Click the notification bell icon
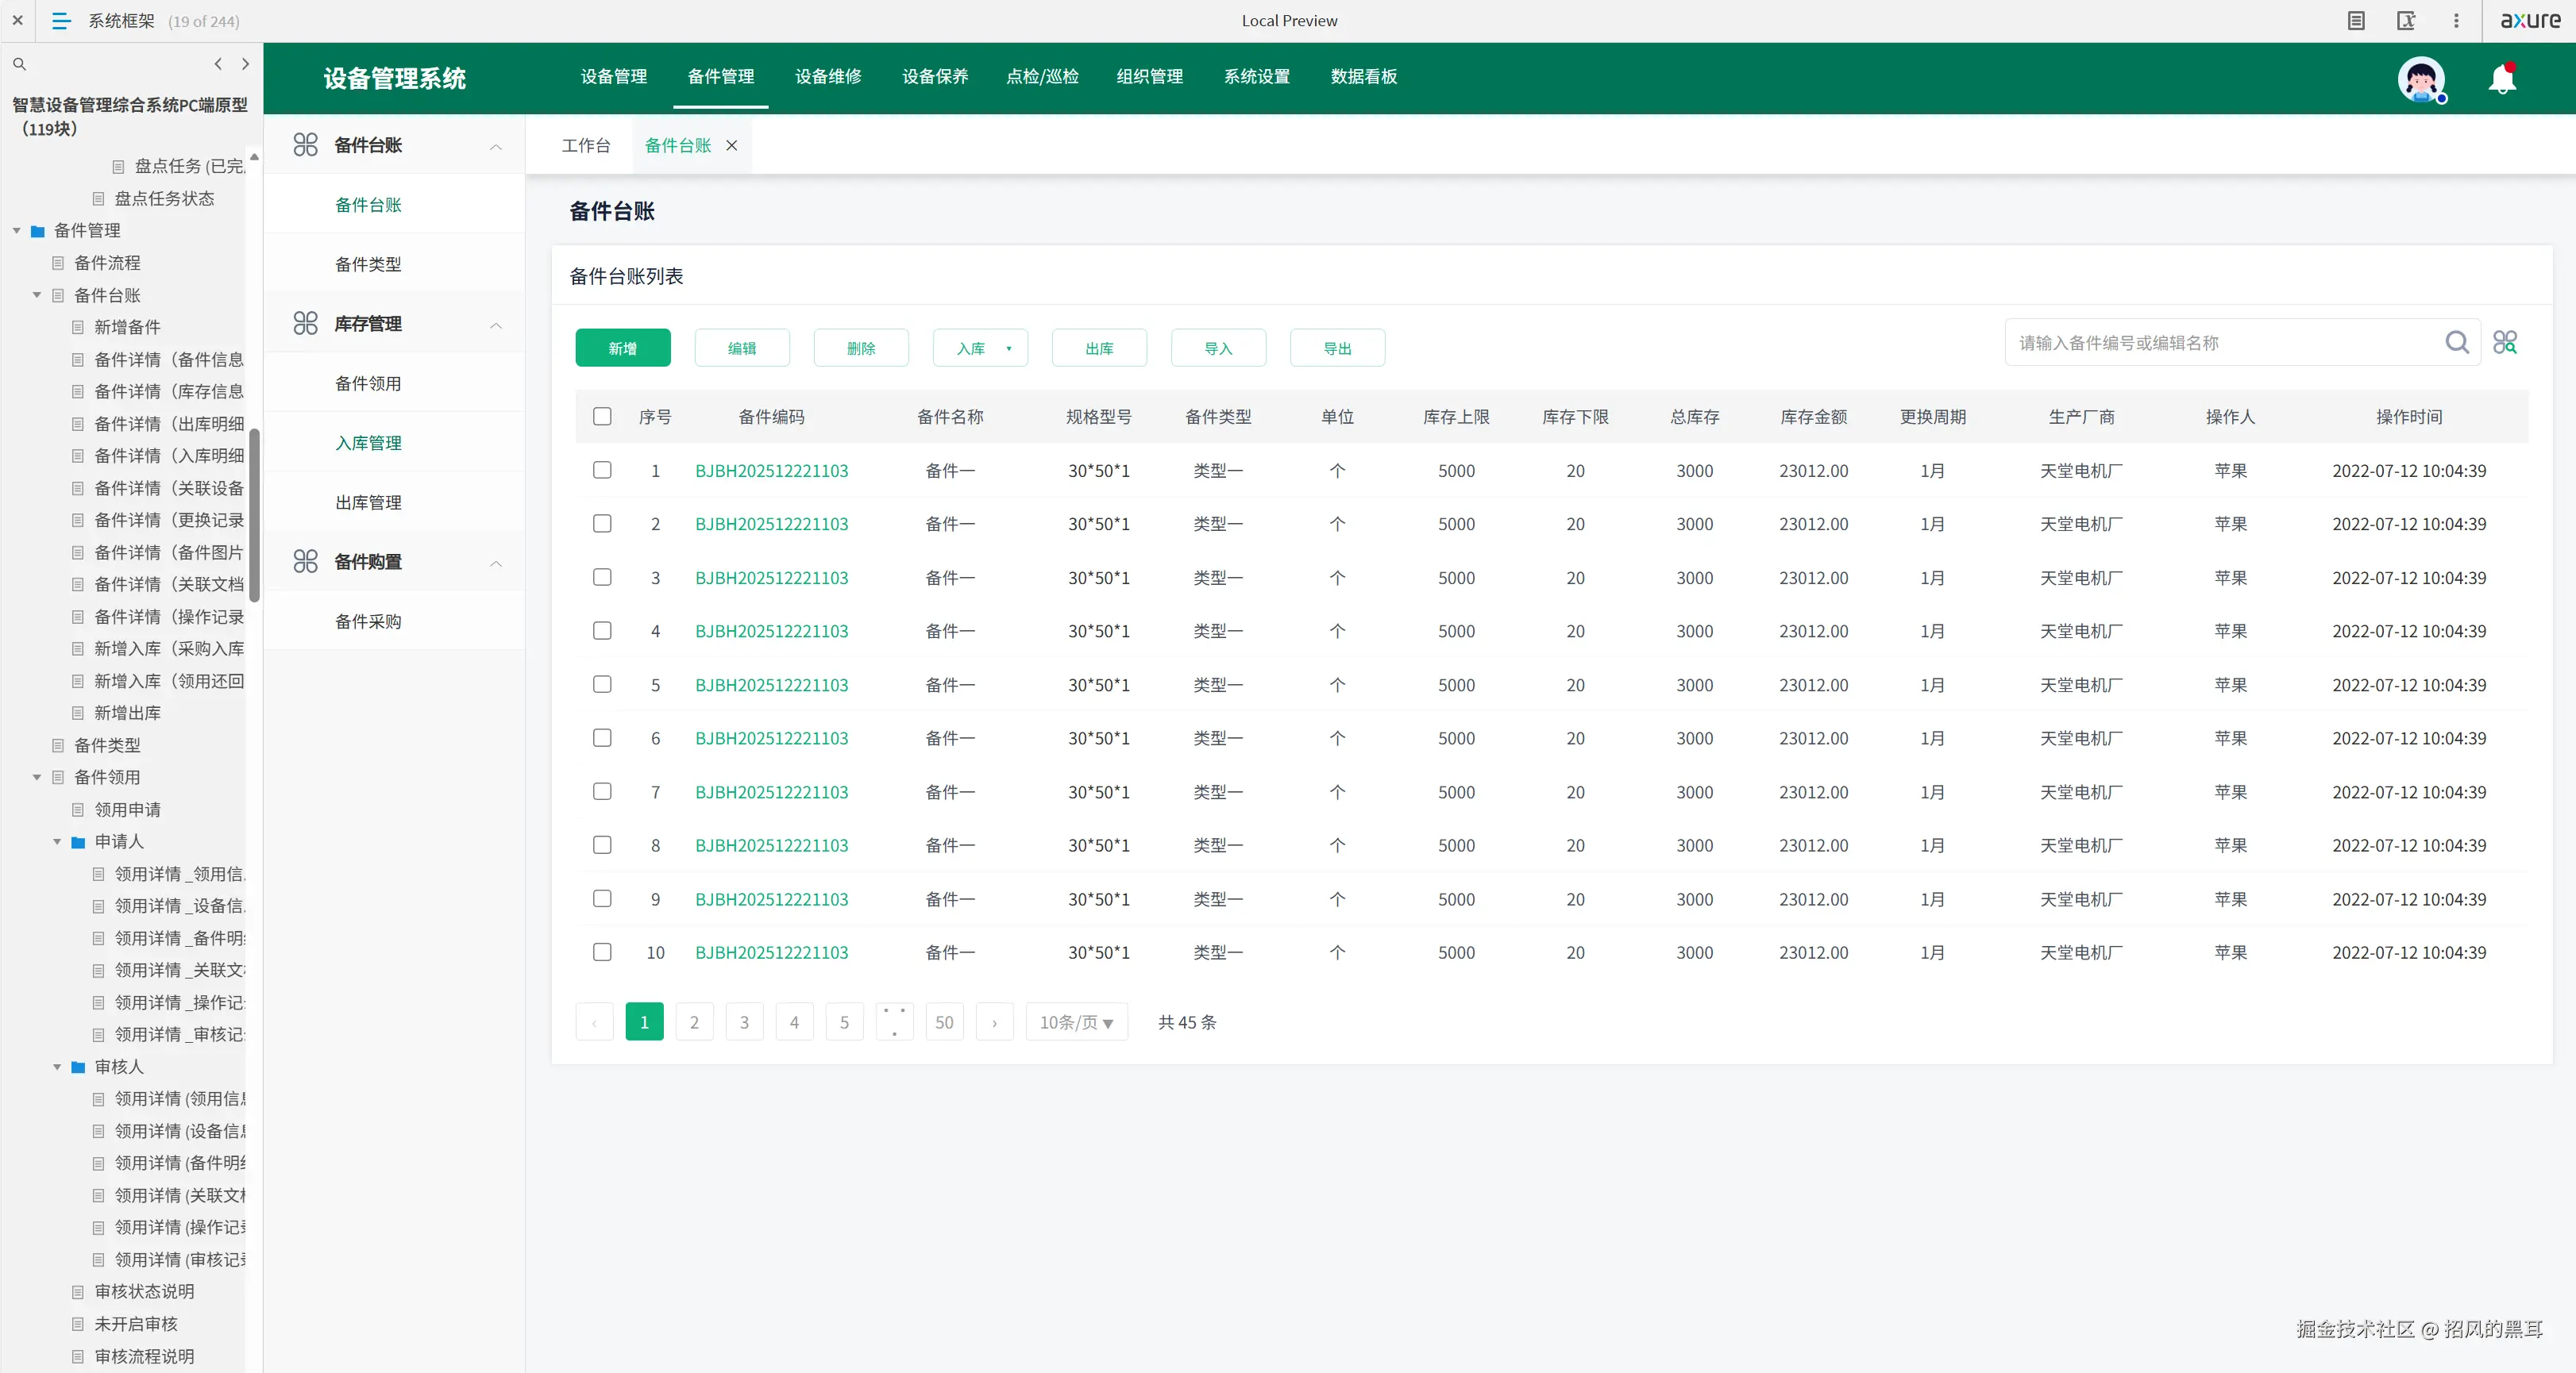 pos(2501,79)
